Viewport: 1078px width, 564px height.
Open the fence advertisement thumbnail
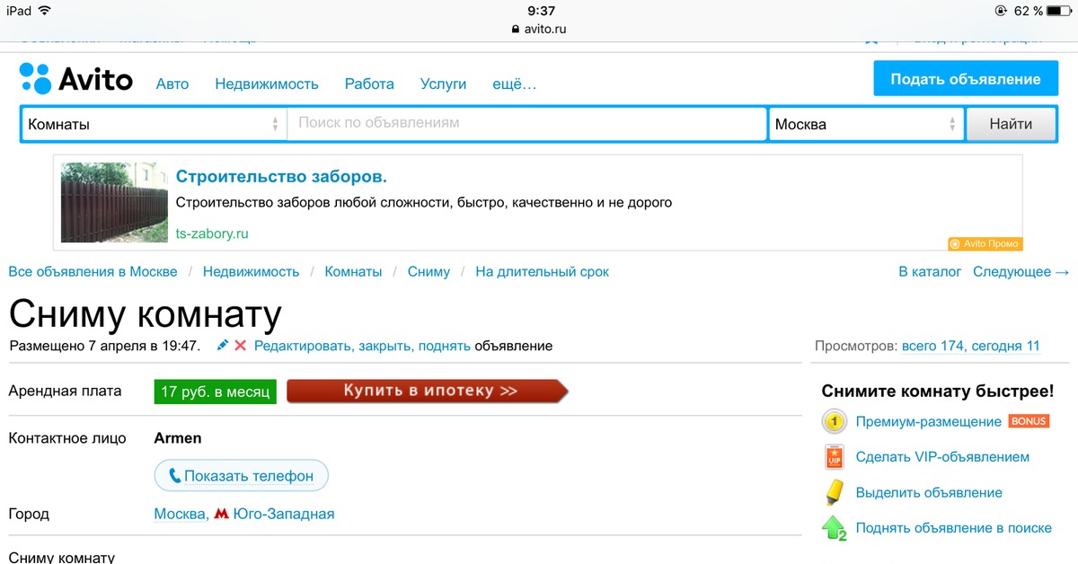pyautogui.click(x=114, y=202)
